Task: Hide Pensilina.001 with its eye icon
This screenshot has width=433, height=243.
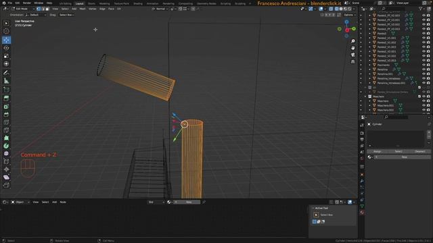Action: (424, 74)
